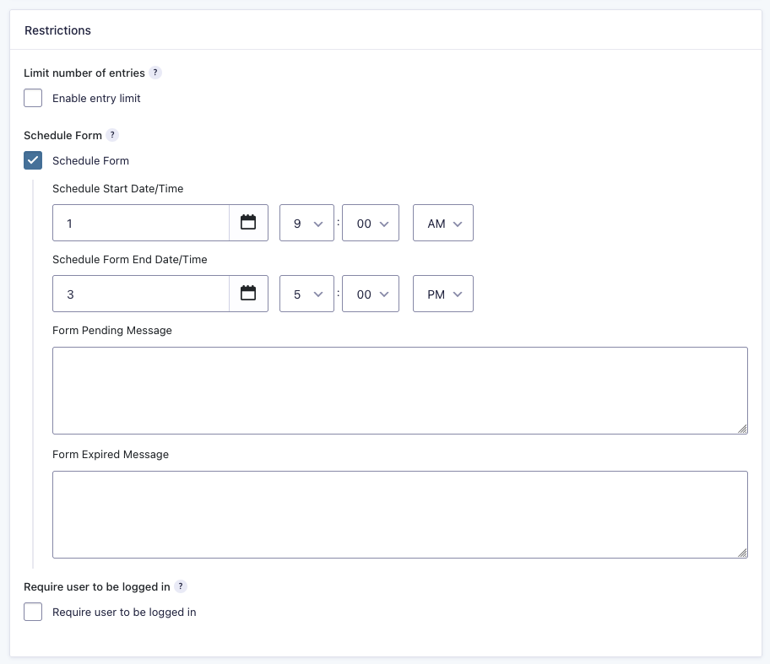The width and height of the screenshot is (770, 664).
Task: Open the start hour dropdown showing 9
Action: click(x=306, y=224)
